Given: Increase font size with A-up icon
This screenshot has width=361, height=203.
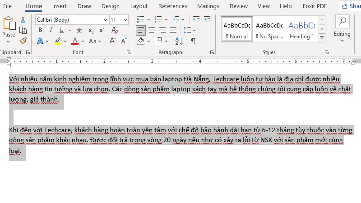Looking at the screenshot, I should coord(113,41).
